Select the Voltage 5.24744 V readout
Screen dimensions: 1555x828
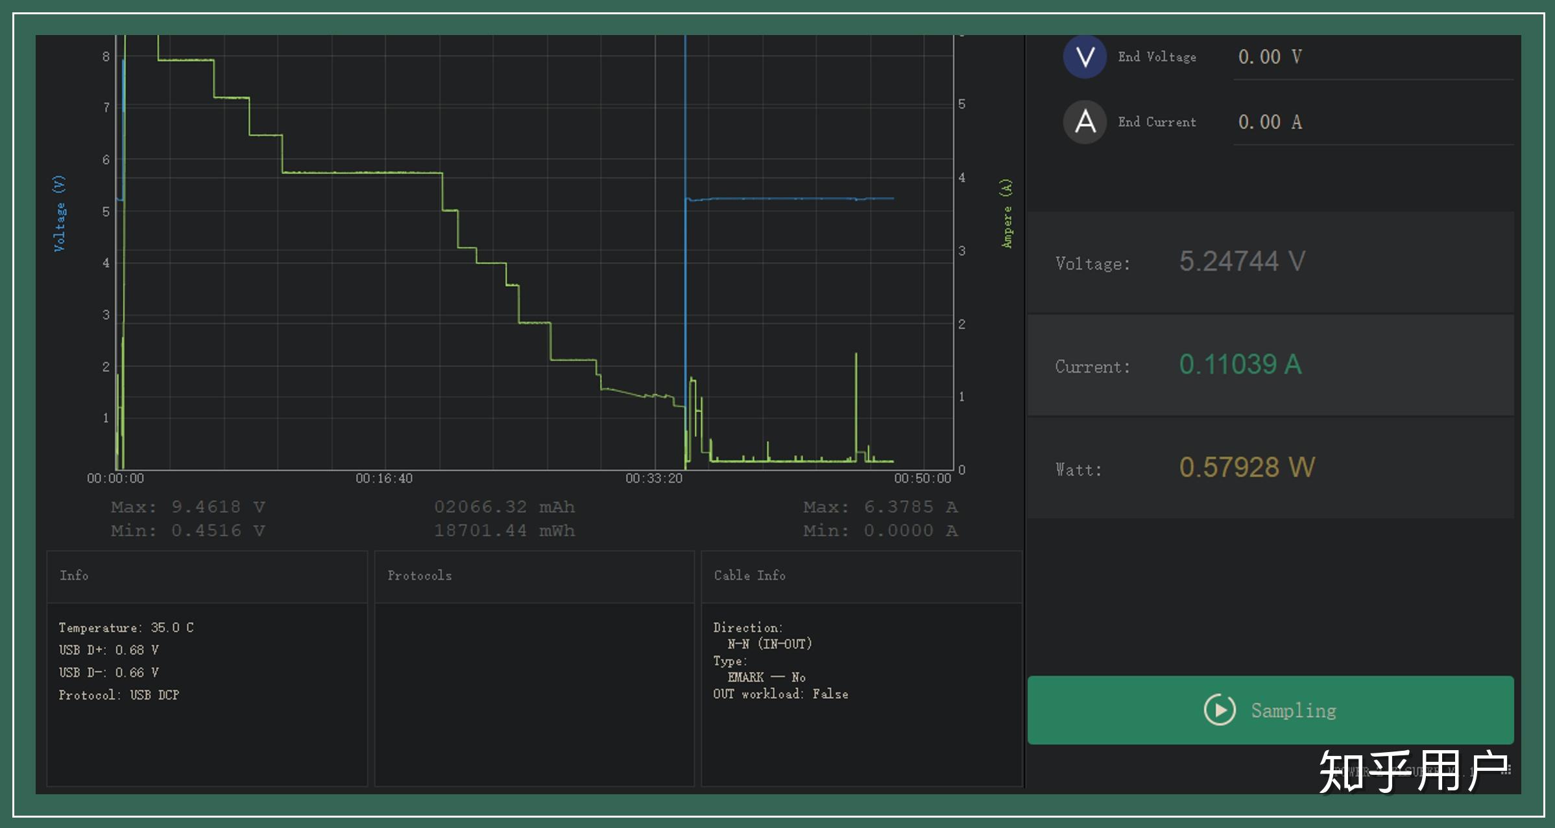1242,262
